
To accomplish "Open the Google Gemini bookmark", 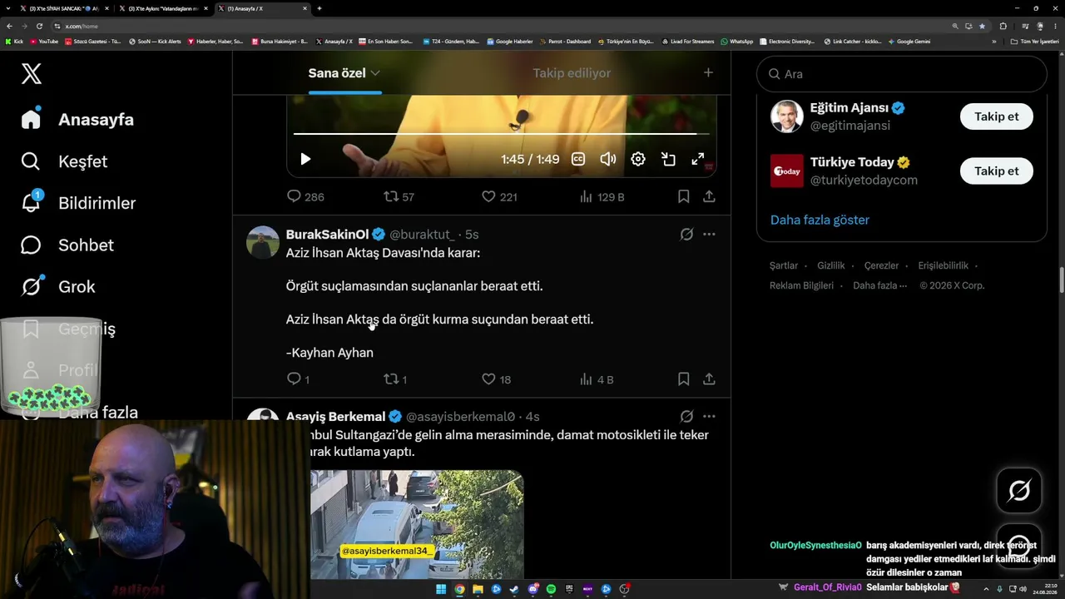I will pyautogui.click(x=909, y=41).
